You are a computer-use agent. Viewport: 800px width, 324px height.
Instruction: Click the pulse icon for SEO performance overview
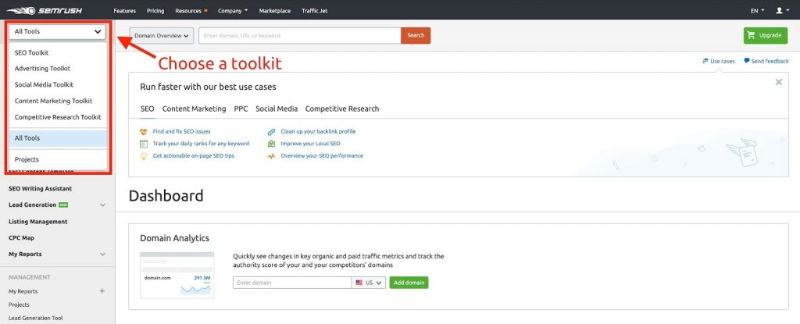[x=271, y=156]
